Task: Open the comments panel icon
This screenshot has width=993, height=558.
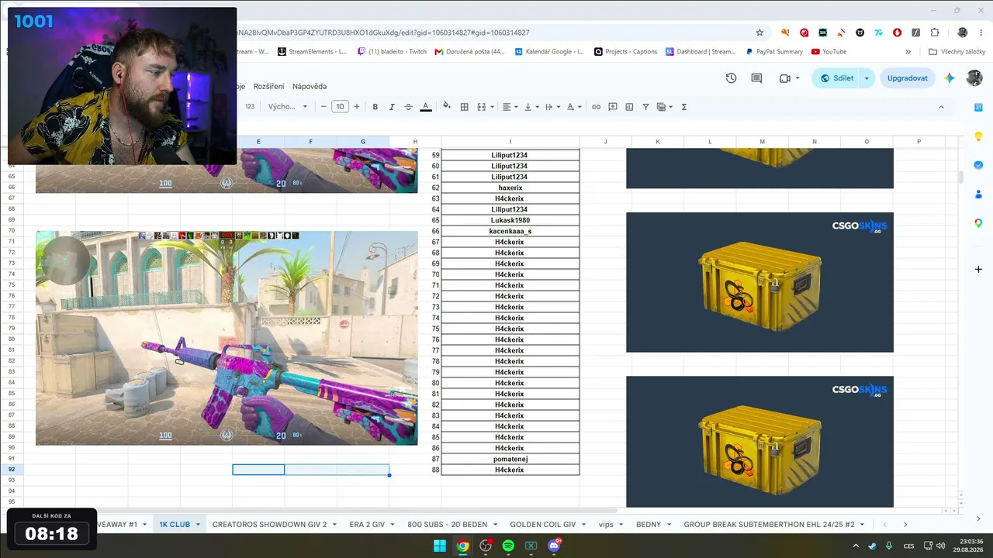Action: [756, 78]
